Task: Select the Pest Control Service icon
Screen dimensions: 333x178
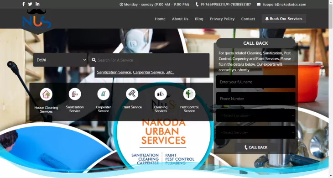Action: [189, 94]
